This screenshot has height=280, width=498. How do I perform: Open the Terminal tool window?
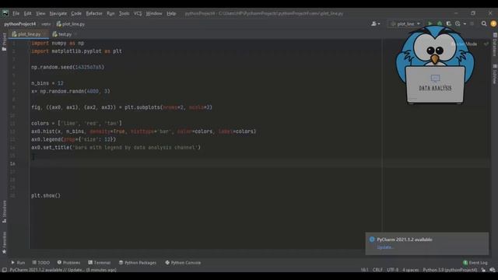point(99,263)
